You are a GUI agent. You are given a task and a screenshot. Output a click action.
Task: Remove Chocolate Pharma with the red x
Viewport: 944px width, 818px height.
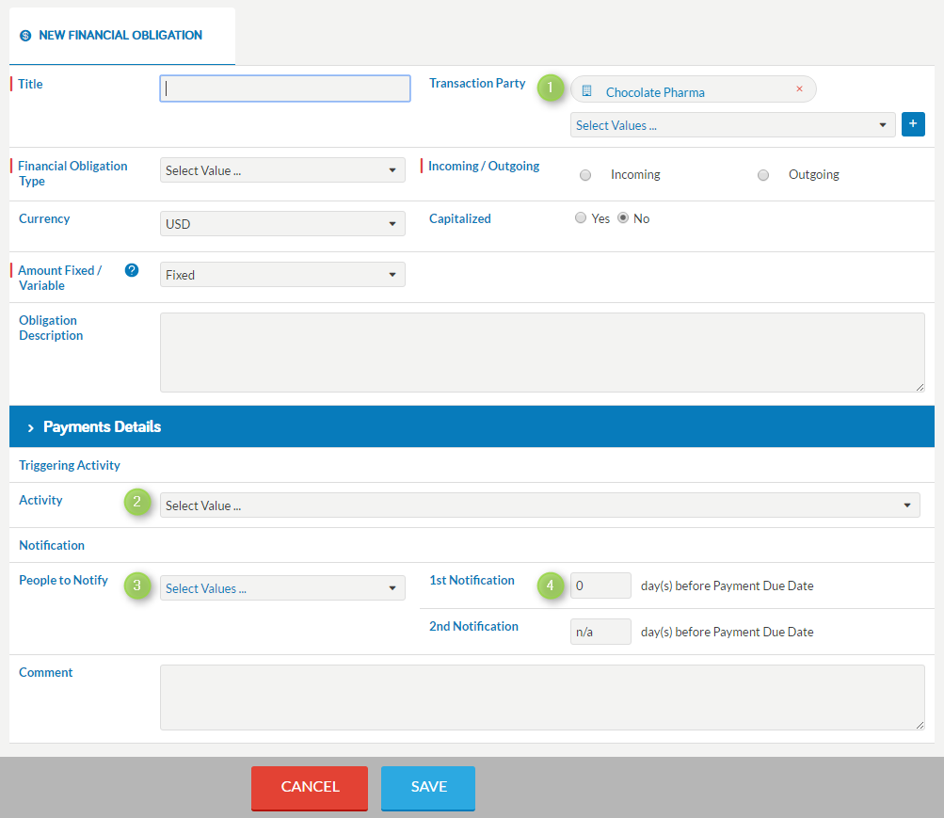[x=799, y=89]
